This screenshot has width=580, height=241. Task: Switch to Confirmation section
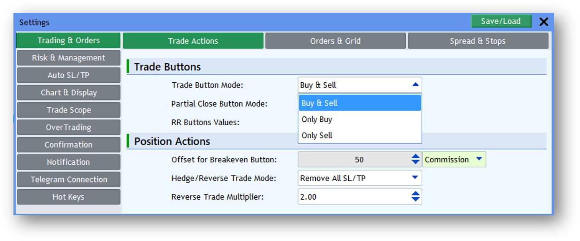pyautogui.click(x=68, y=145)
